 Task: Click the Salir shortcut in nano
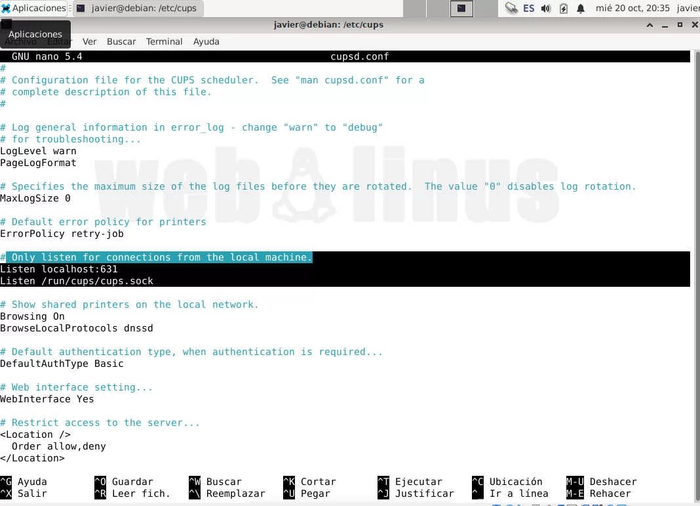(30, 493)
